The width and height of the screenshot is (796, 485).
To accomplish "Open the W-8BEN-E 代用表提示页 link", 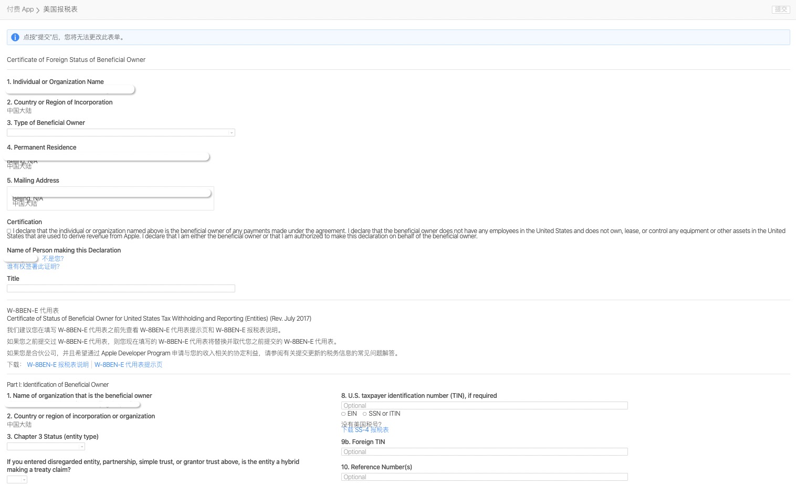I will 128,364.
